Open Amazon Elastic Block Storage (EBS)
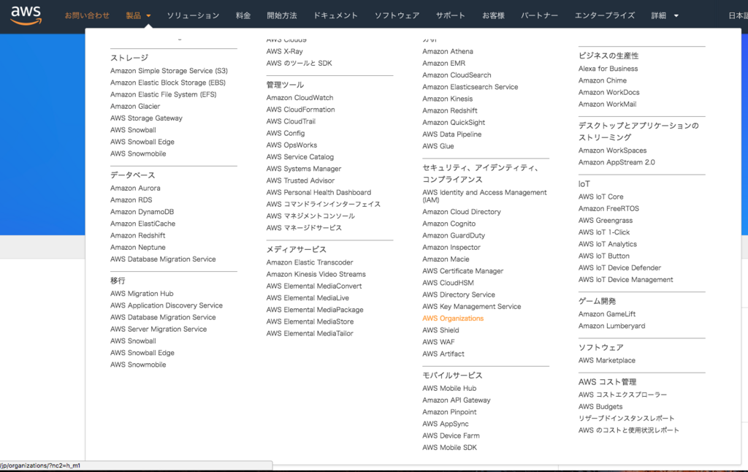This screenshot has height=472, width=748. coord(168,83)
